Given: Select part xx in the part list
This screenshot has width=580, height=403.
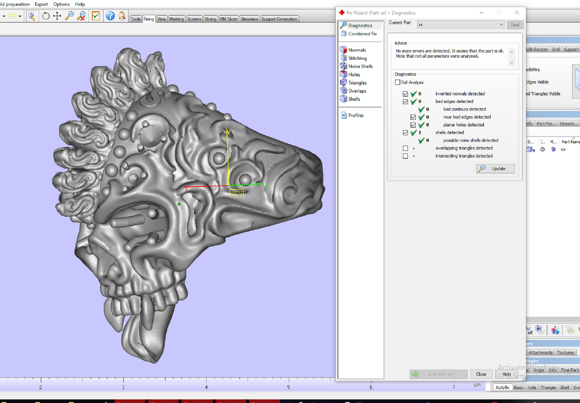Looking at the screenshot, I should pos(563,150).
